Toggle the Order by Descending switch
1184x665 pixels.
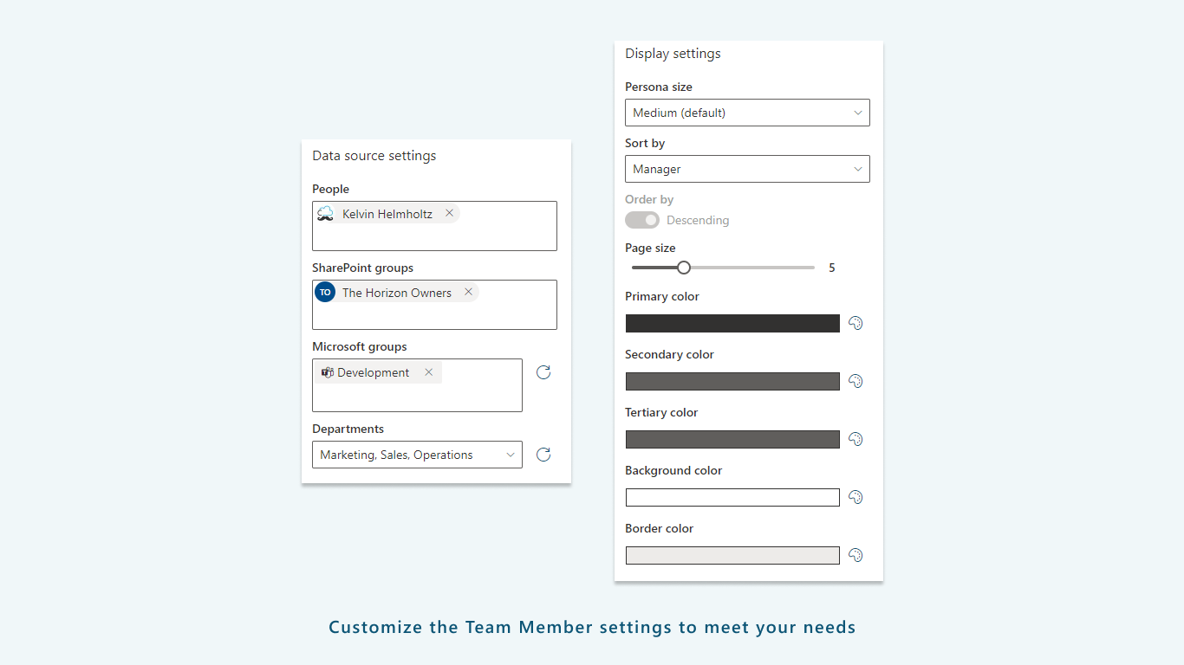pyautogui.click(x=642, y=220)
